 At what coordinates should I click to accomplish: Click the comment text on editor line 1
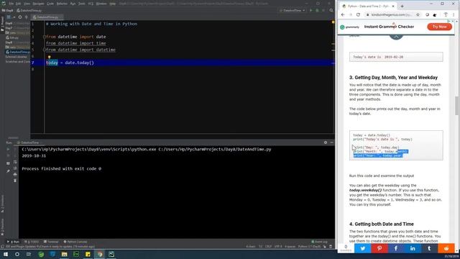click(x=91, y=24)
